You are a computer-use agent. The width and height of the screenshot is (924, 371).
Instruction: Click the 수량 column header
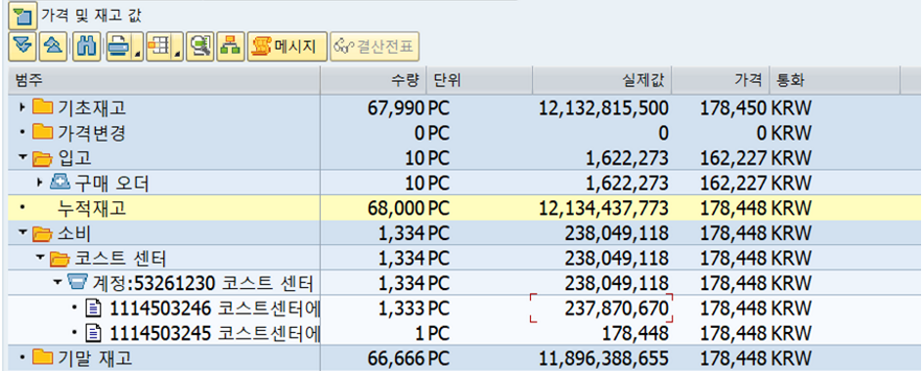[374, 81]
